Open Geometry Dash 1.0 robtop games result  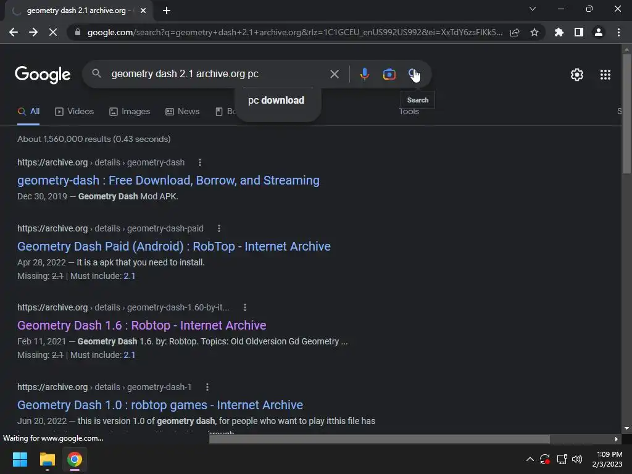(160, 405)
